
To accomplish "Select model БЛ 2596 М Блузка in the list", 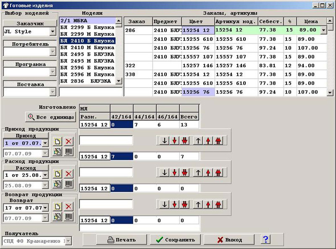I will [87, 74].
